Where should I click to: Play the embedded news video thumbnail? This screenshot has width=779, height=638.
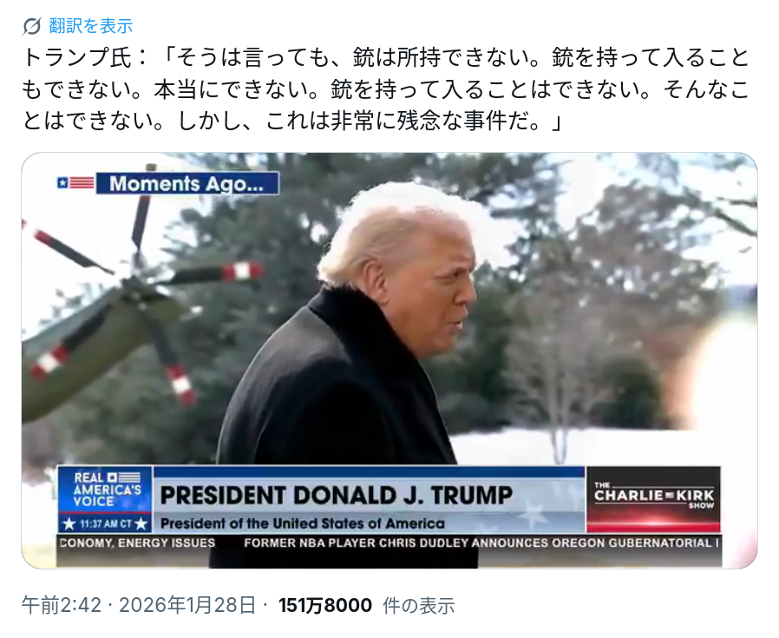389,360
